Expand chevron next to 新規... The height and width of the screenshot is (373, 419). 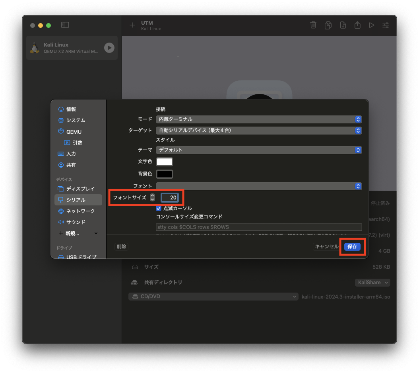pos(96,233)
